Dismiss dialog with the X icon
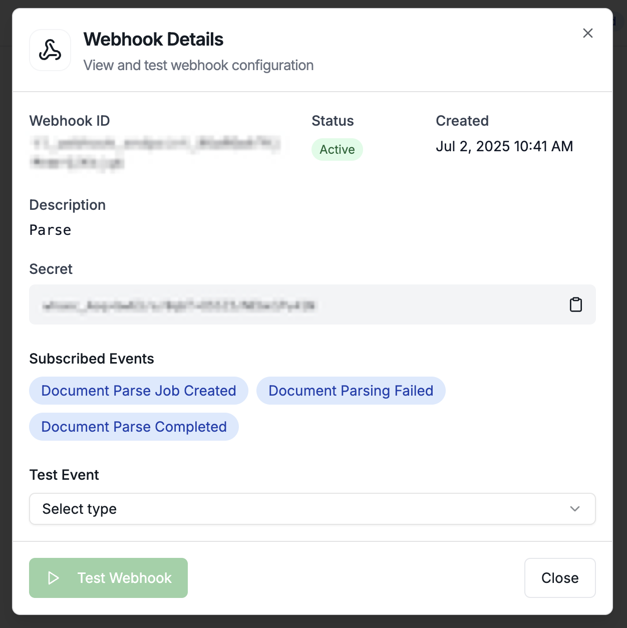The width and height of the screenshot is (627, 628). (x=588, y=33)
